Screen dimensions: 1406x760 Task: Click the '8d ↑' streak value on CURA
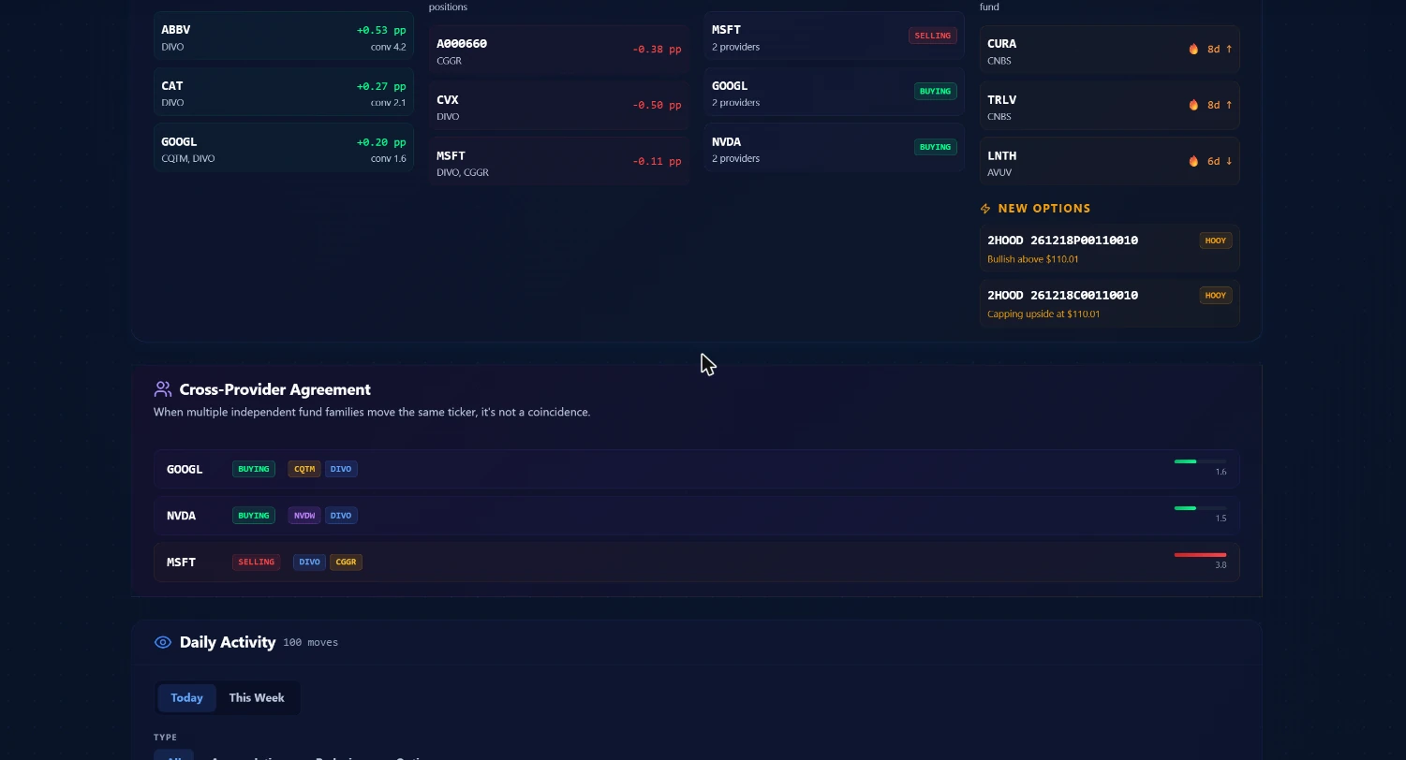click(x=1220, y=49)
